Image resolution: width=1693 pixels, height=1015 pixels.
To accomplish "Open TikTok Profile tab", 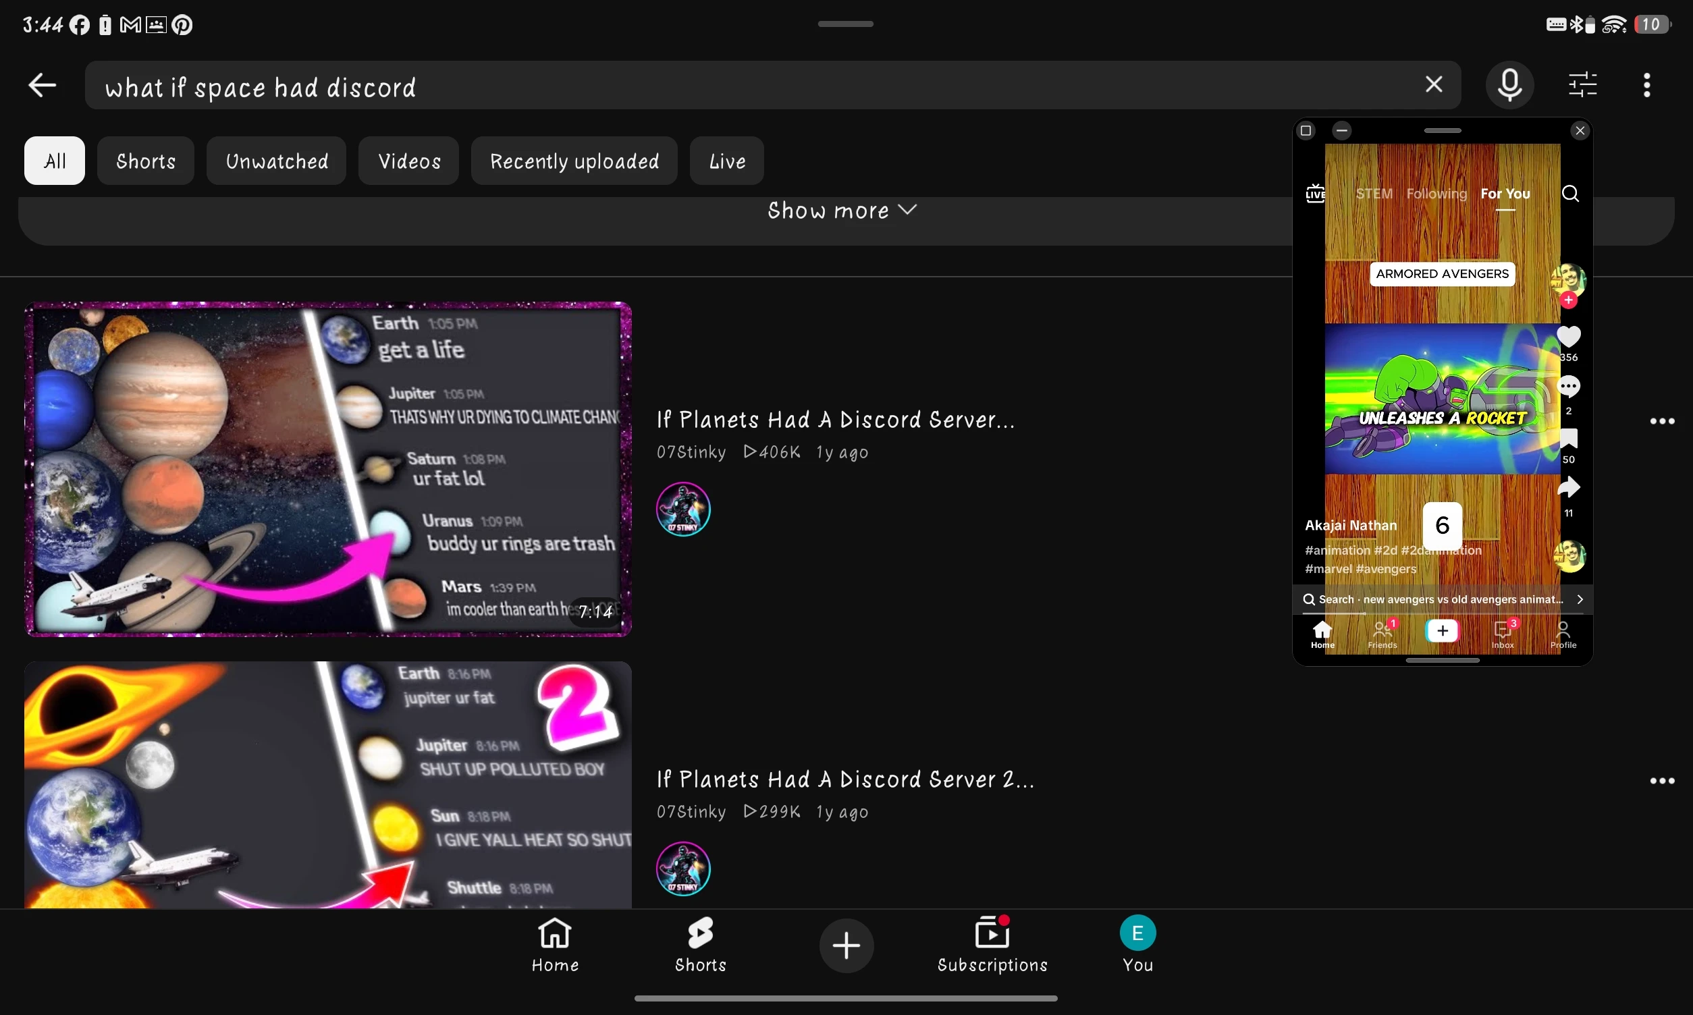I will (x=1563, y=634).
